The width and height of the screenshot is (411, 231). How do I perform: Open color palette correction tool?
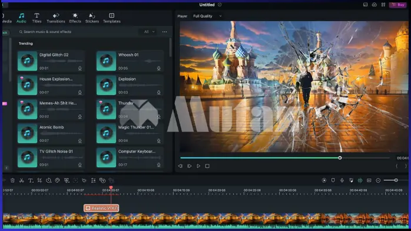[x=57, y=180]
